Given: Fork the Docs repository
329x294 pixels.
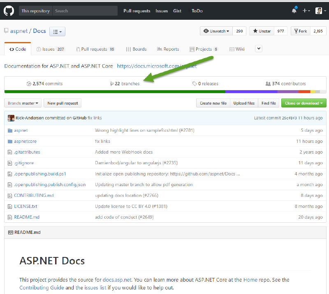Looking at the screenshot, I should click(x=301, y=31).
